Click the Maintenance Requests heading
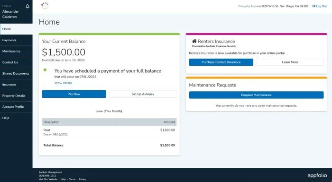Viewport: 332px width, 182px height. click(212, 85)
